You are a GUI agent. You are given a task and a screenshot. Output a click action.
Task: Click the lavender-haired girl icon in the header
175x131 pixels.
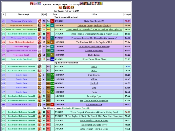[x=36, y=4]
